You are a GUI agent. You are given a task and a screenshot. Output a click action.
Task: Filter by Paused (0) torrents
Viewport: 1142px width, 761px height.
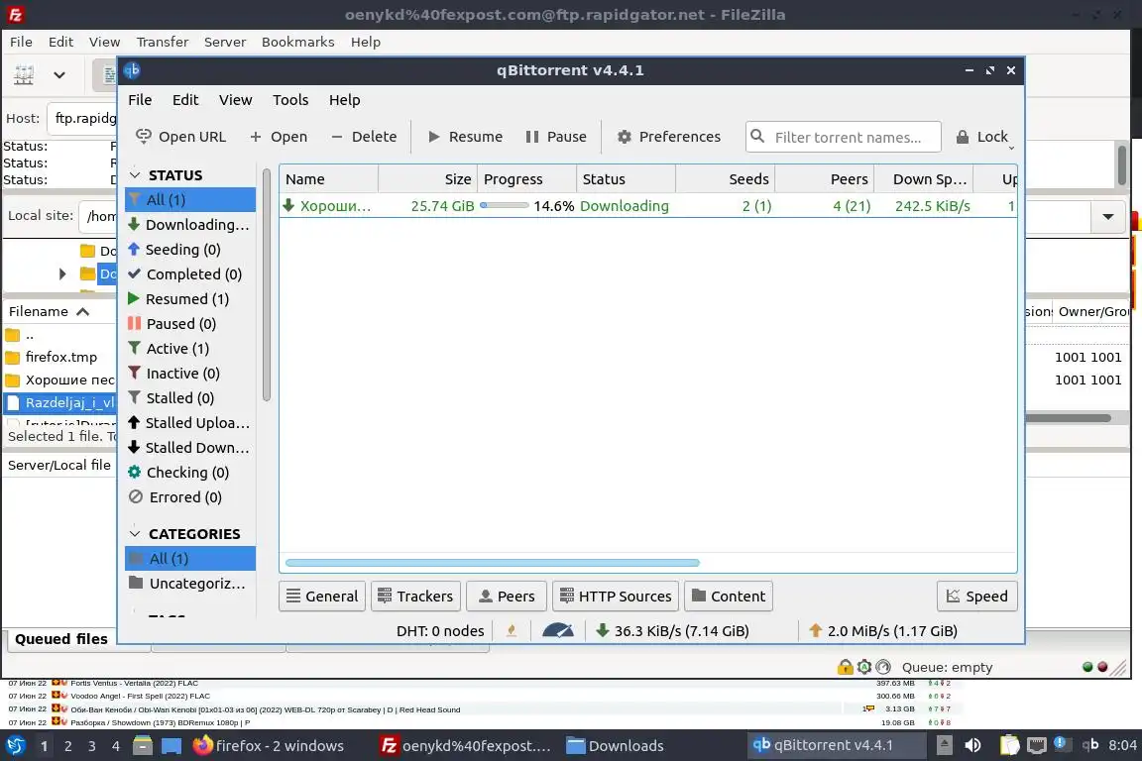point(190,323)
